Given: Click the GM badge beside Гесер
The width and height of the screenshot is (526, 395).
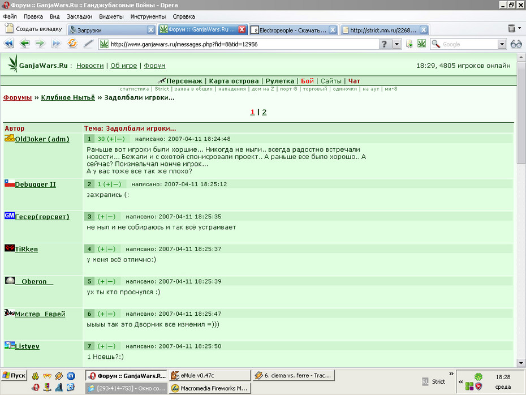Looking at the screenshot, I should pyautogui.click(x=10, y=215).
